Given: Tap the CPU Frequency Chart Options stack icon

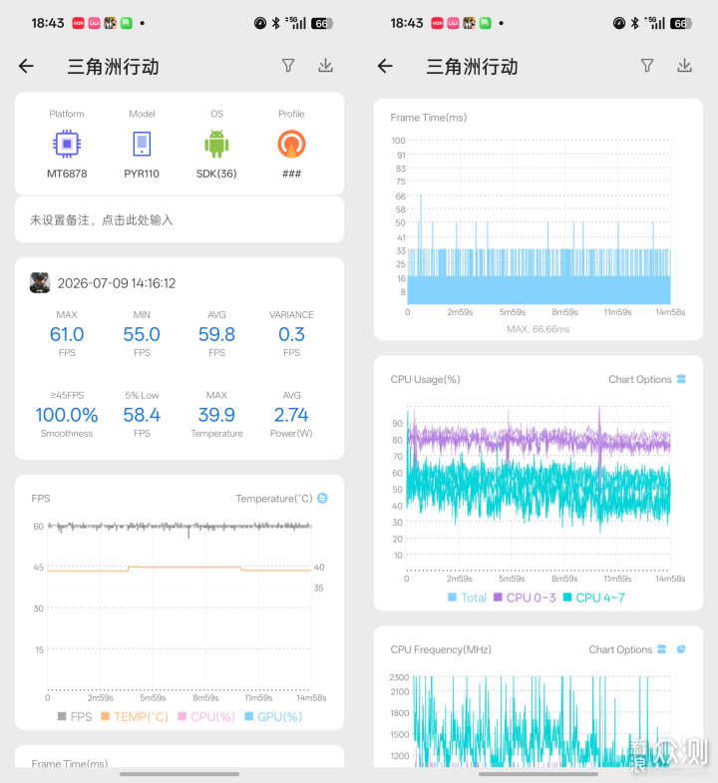Looking at the screenshot, I should 661,649.
